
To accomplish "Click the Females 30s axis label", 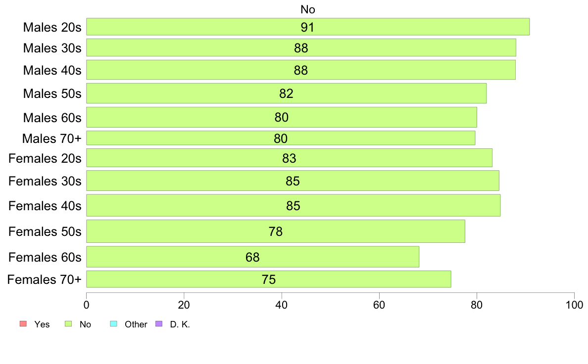I will 45,181.
